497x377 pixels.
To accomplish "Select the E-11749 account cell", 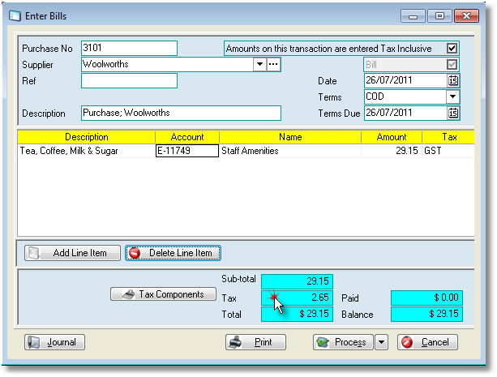I will [x=186, y=150].
